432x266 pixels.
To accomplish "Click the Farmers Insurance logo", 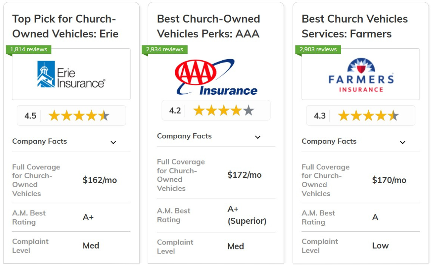I will [x=361, y=75].
